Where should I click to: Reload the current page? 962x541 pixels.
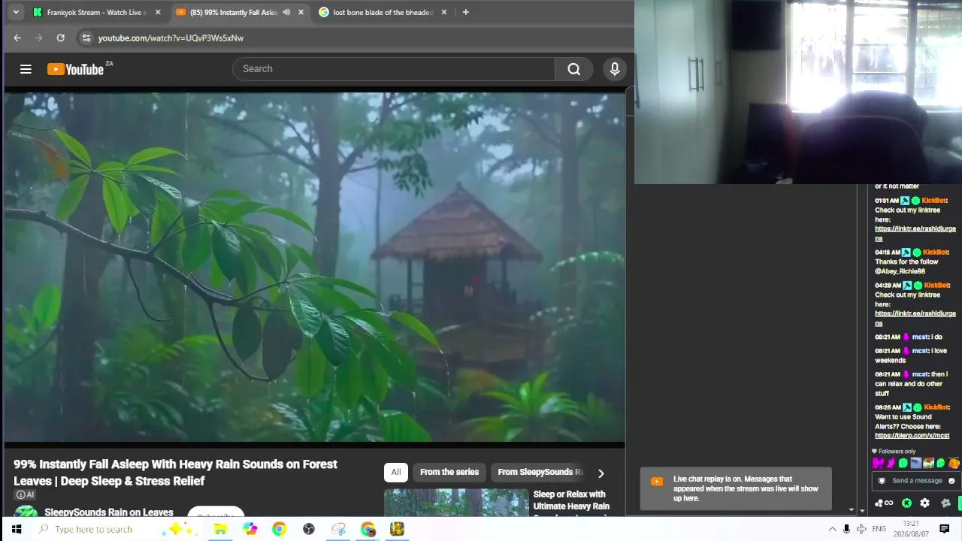pyautogui.click(x=60, y=38)
